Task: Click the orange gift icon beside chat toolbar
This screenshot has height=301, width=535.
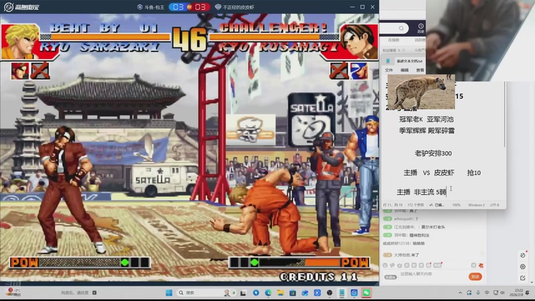Action: point(481,265)
